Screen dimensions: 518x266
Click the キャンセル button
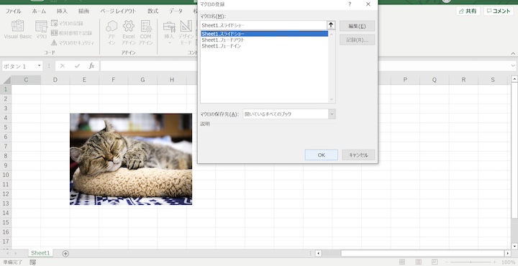click(x=358, y=155)
